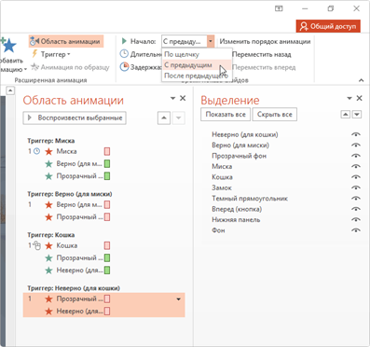The width and height of the screenshot is (370, 347).
Task: Open dropdown arrow of selected Прозрачный animation
Action: click(178, 299)
